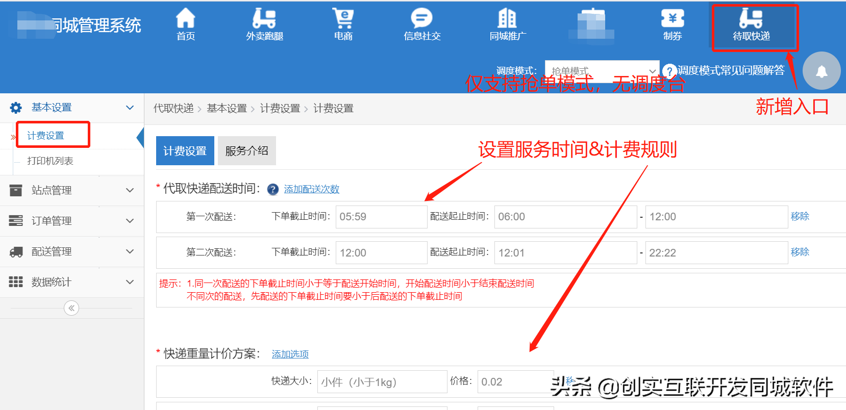The image size is (846, 410).
Task: Open the 配送管理 menu label
Action: (52, 251)
